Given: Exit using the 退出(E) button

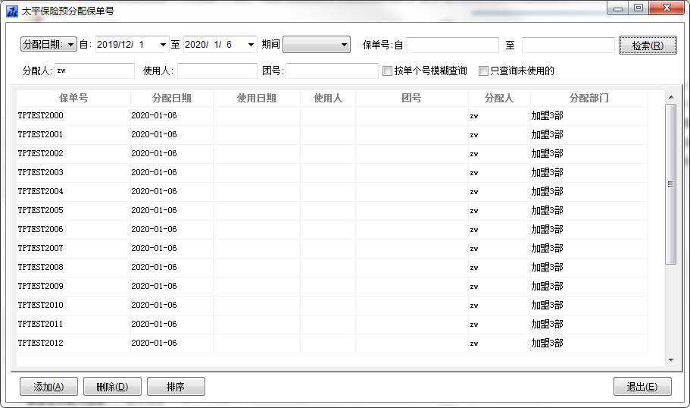Looking at the screenshot, I should (x=642, y=387).
